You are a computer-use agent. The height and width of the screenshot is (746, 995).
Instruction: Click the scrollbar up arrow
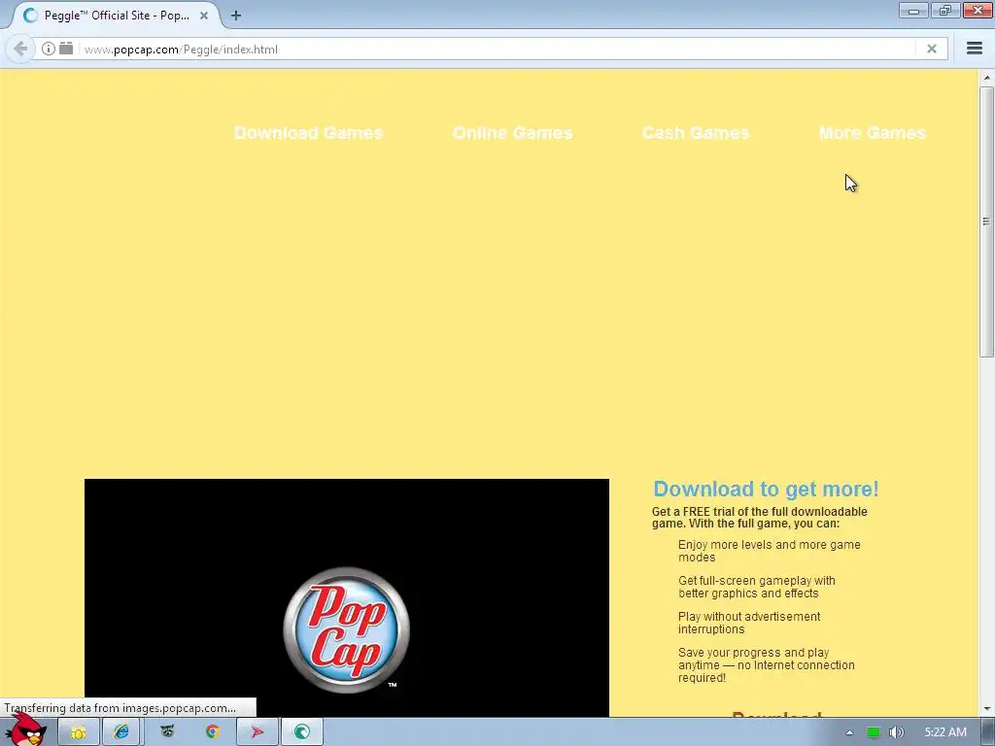pos(987,78)
